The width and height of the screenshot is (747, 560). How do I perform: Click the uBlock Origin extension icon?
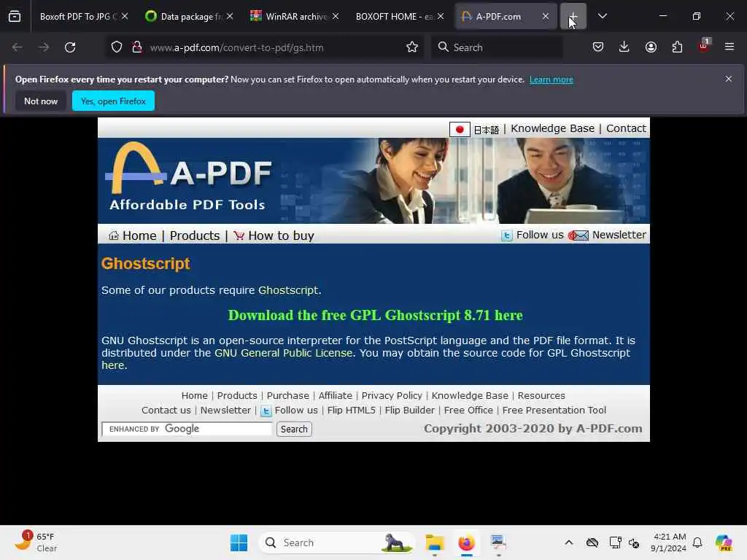click(x=704, y=46)
